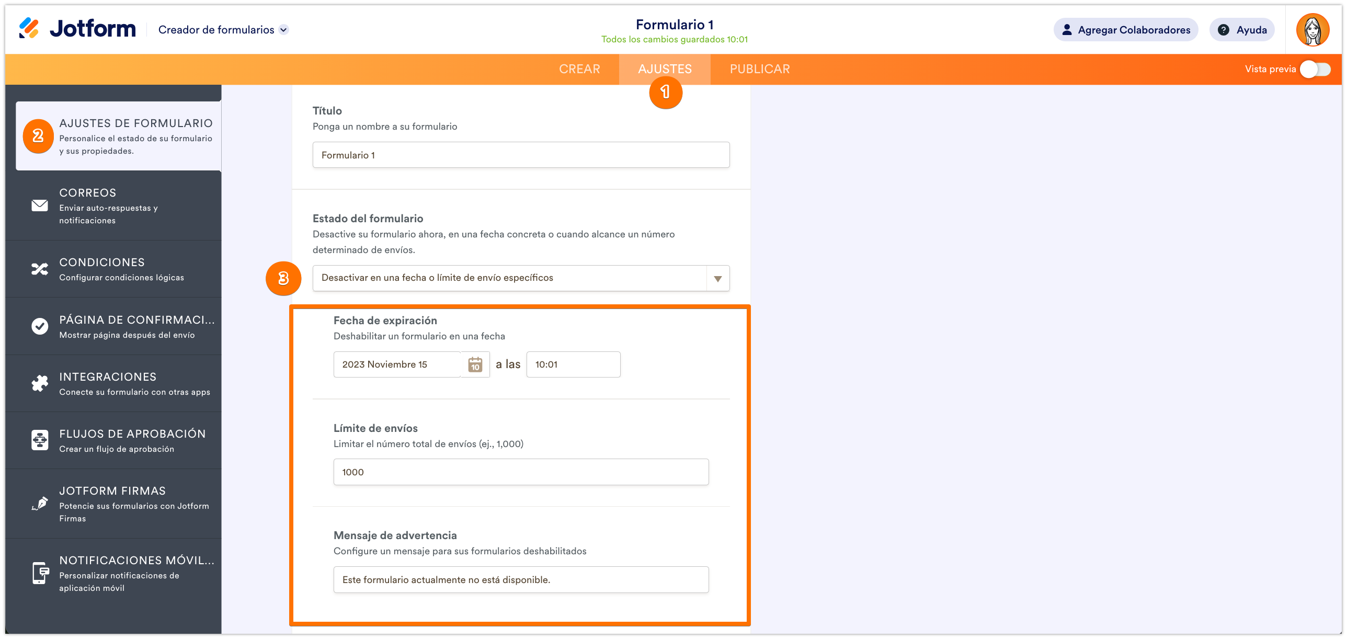Click the Notificaciones Móviles phone icon
Screen dimensions: 1347x639
(40, 573)
